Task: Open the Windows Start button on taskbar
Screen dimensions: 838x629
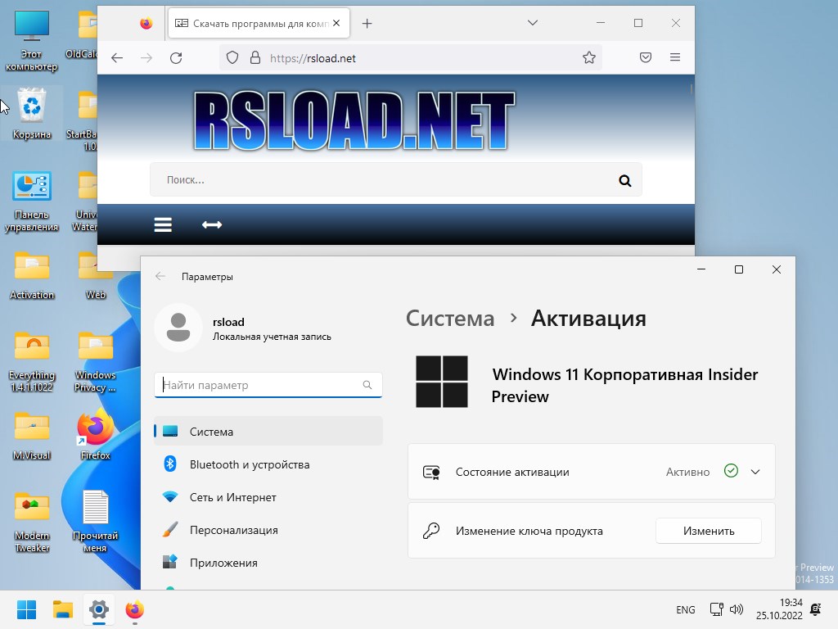Action: (x=26, y=609)
